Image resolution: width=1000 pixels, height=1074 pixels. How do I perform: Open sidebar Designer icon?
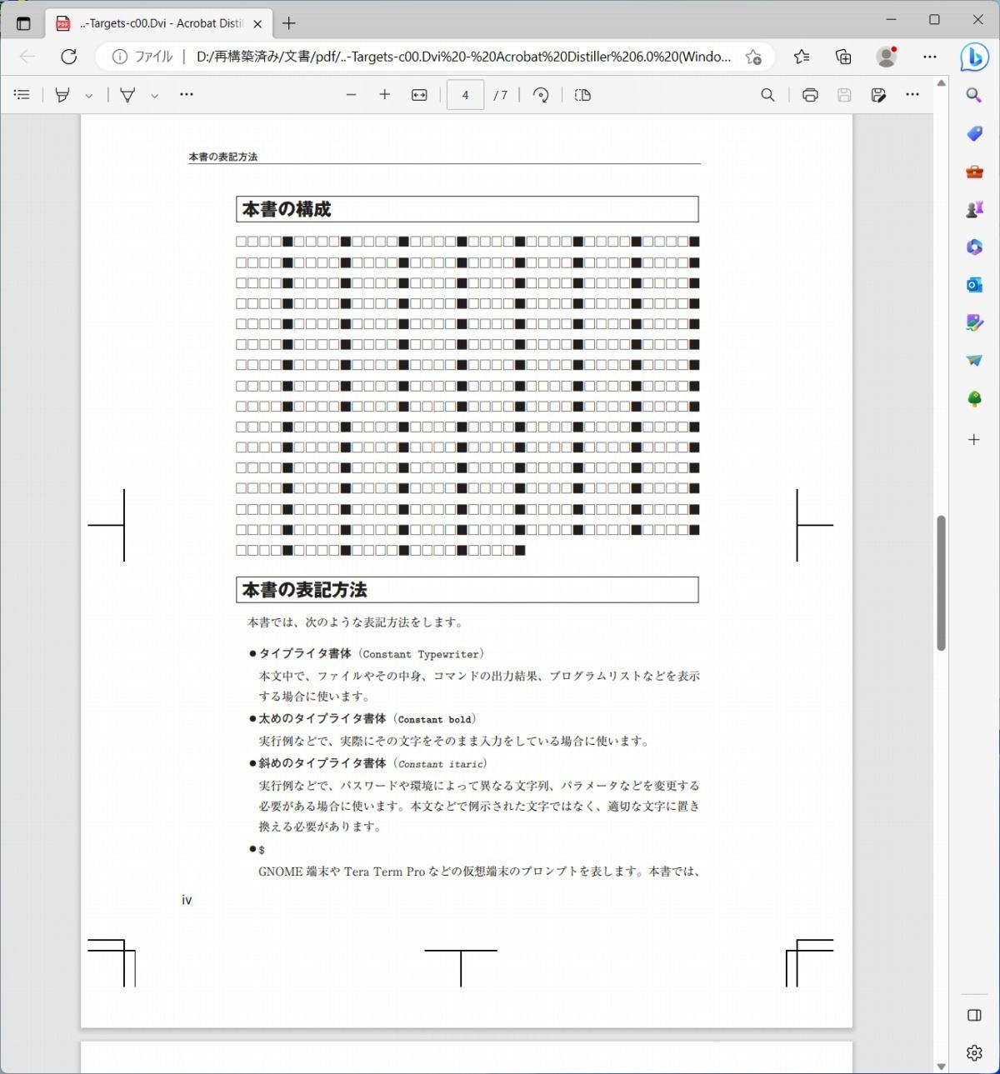coord(974,322)
